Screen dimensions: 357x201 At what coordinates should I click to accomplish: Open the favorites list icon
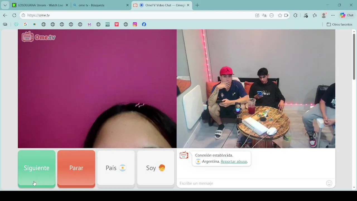(x=315, y=15)
